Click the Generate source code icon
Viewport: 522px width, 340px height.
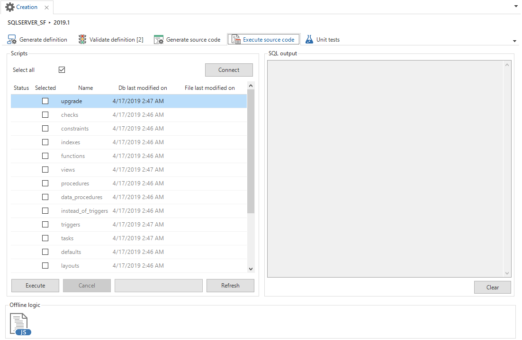[159, 40]
